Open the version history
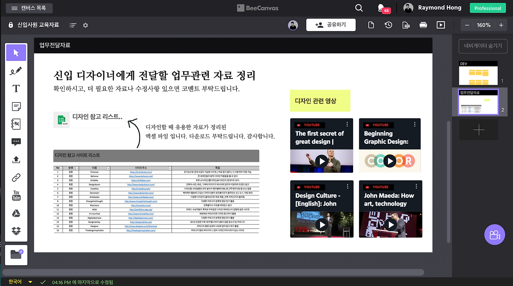 (388, 25)
